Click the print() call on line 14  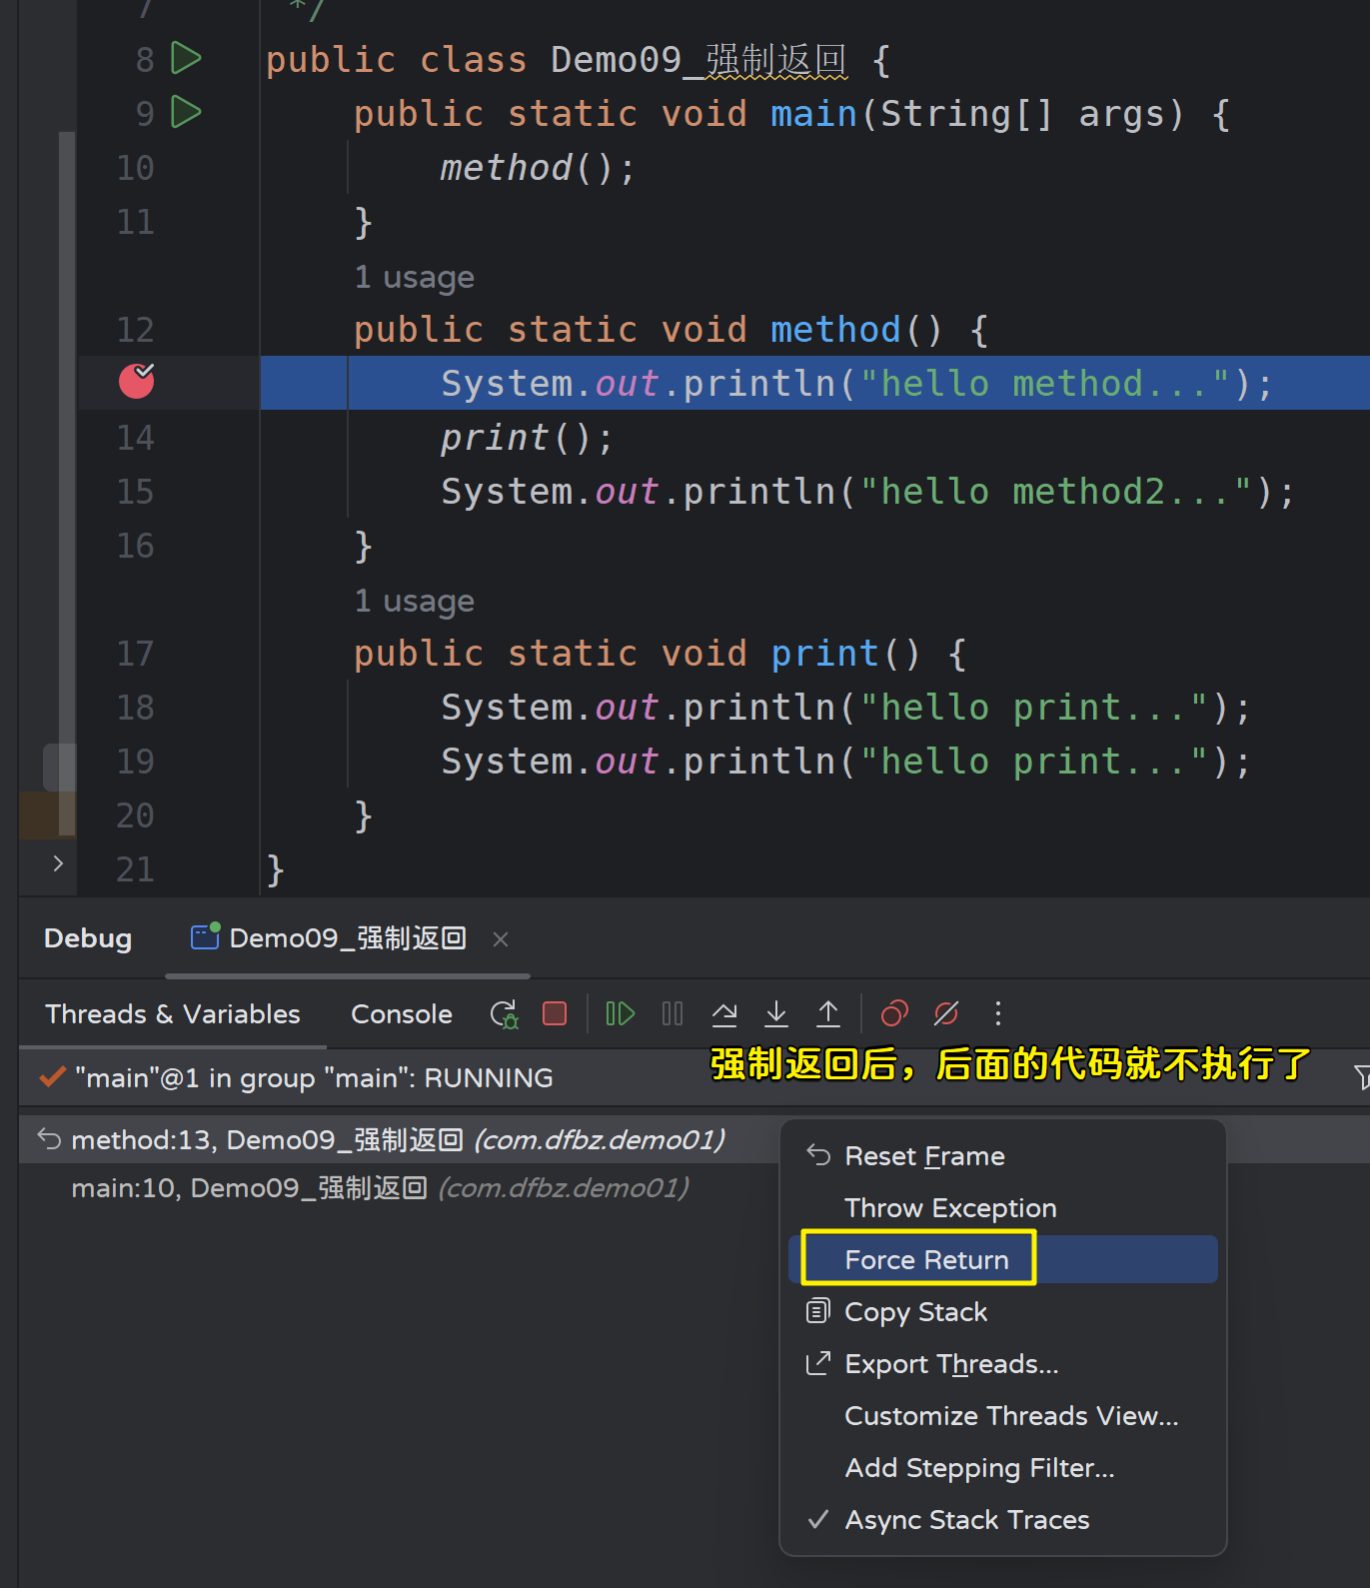(x=527, y=437)
